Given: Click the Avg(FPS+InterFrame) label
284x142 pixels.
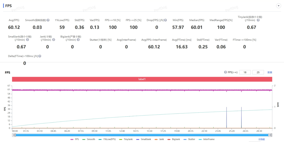Looking at the screenshot, I should (154, 40).
